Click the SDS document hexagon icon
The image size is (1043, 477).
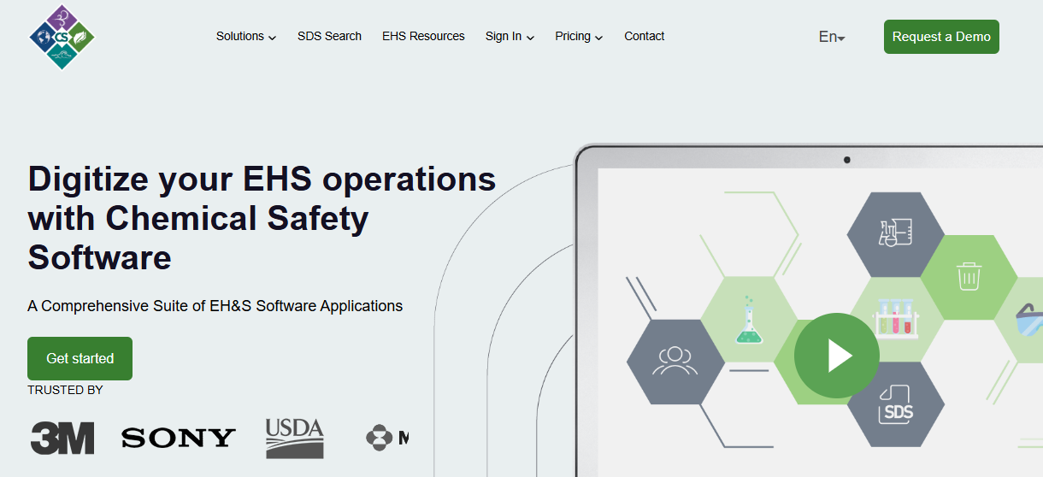(x=895, y=404)
